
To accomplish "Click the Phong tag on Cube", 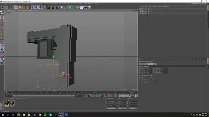I will [153, 13].
